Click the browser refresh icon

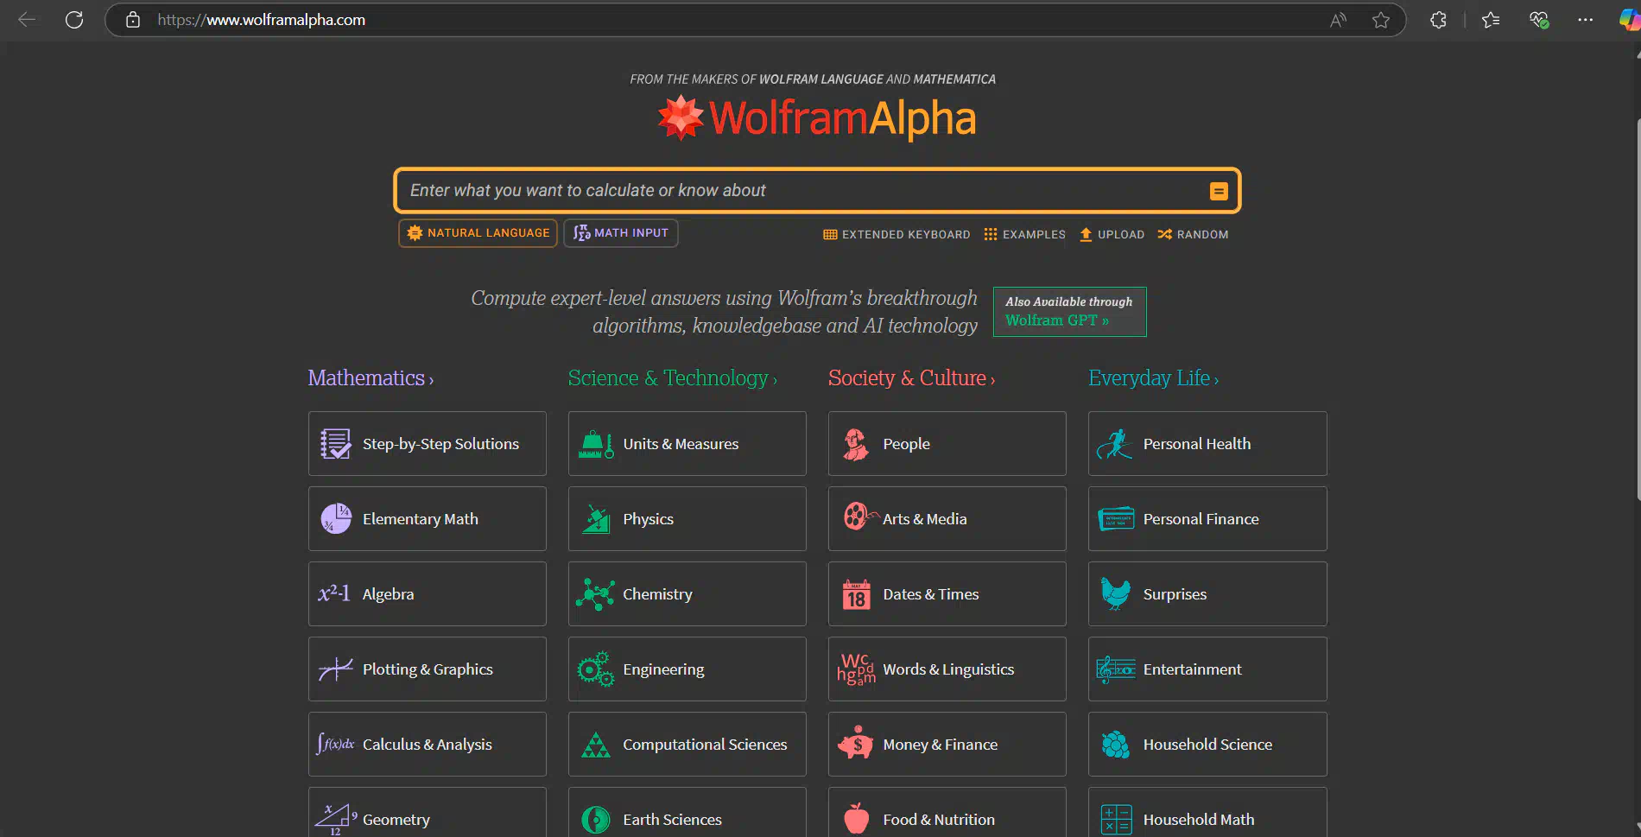click(x=74, y=20)
